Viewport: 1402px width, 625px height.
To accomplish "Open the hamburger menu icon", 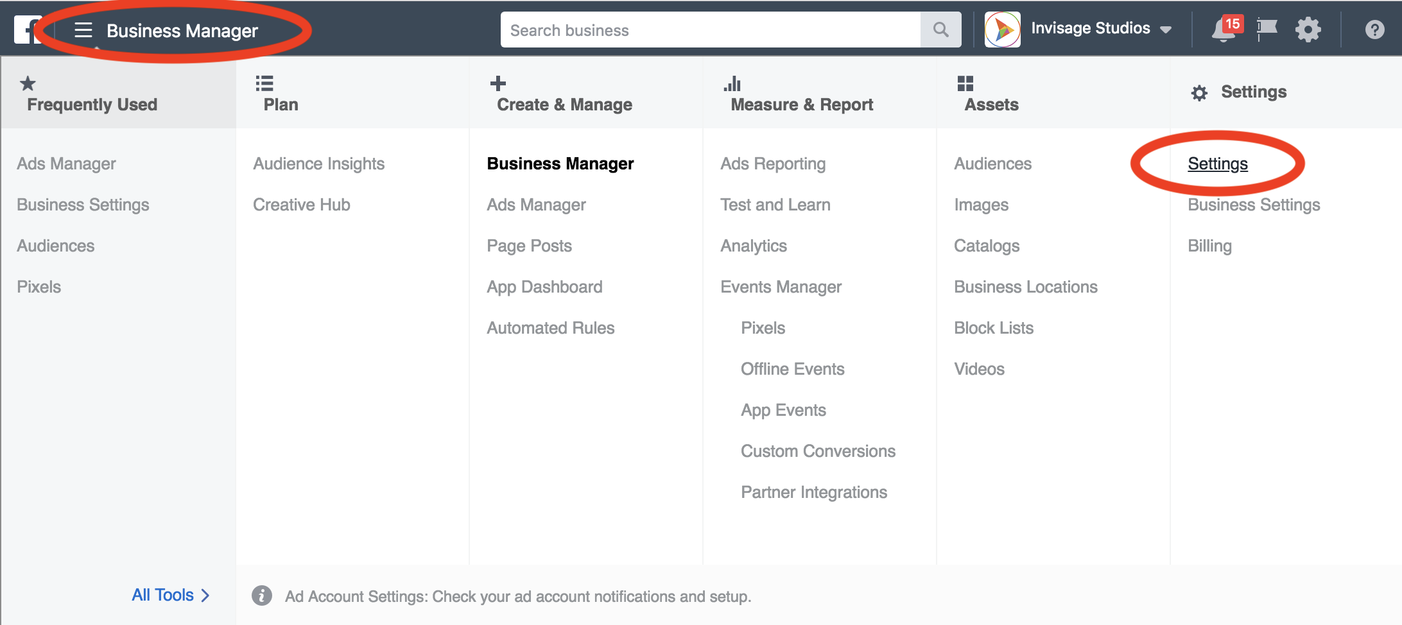I will tap(83, 30).
